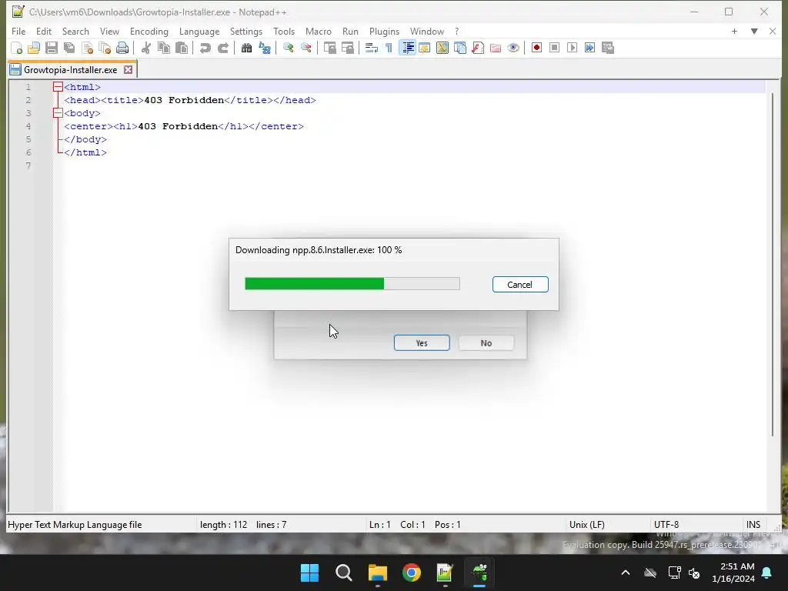This screenshot has width=788, height=591.
Task: Toggle the Indent Guide toolbar icon
Action: (407, 48)
